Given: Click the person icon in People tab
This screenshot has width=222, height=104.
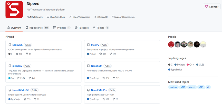Looking at the screenshot, I should tap(94, 28).
